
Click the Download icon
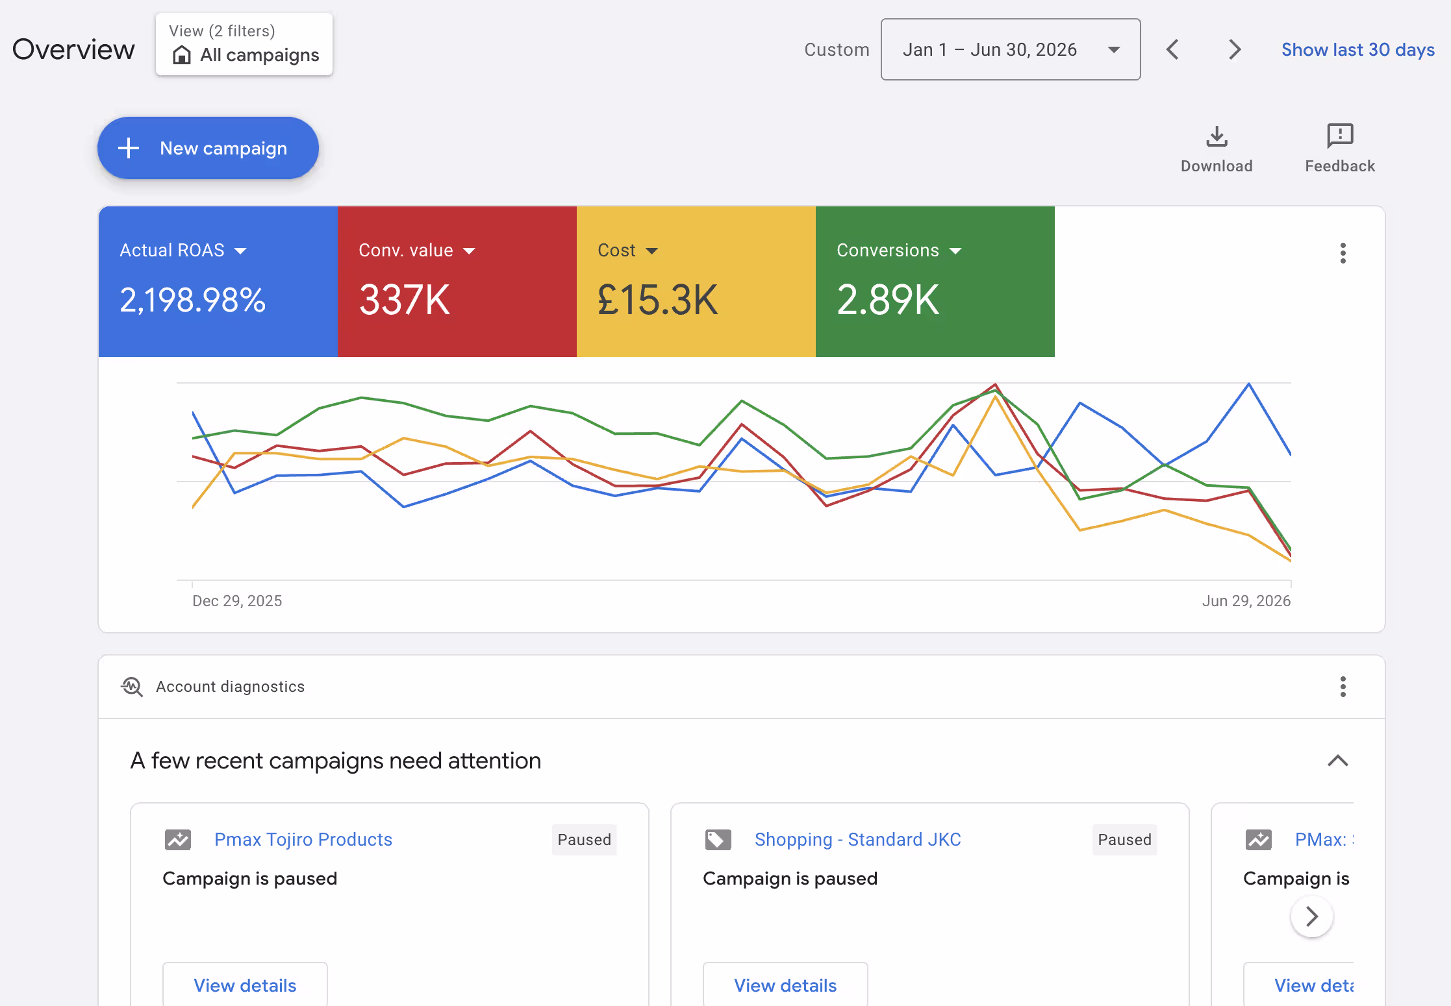tap(1217, 136)
